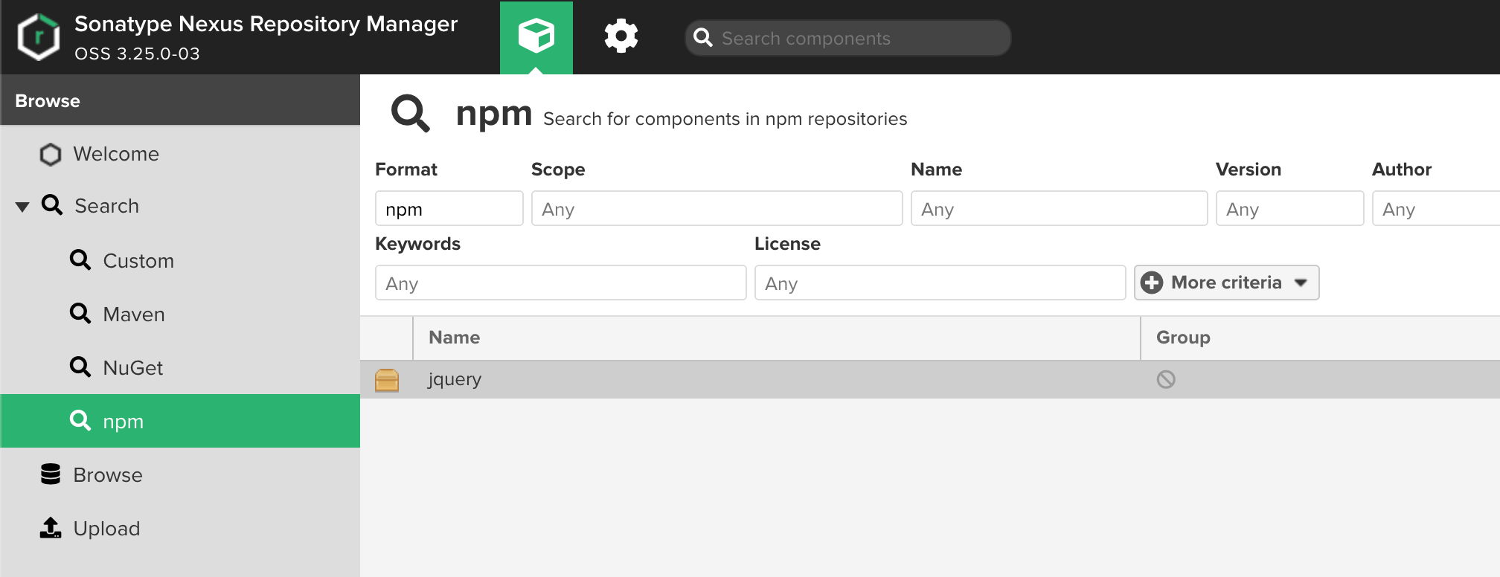This screenshot has height=577, width=1500.
Task: Select the jquery result row
Action: [x=930, y=380]
